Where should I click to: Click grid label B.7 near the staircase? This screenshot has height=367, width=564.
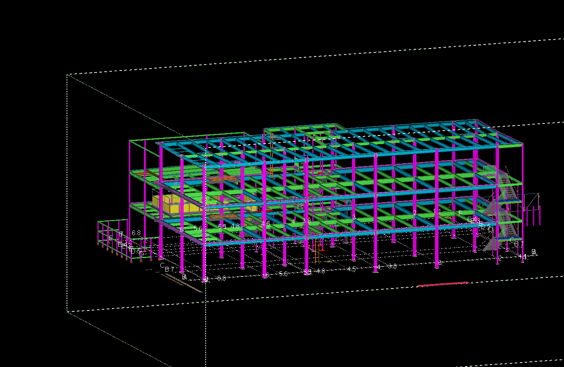(519, 244)
